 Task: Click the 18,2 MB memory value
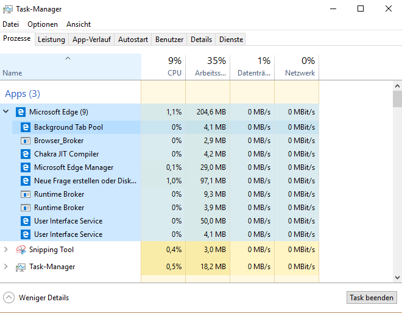[x=213, y=267]
